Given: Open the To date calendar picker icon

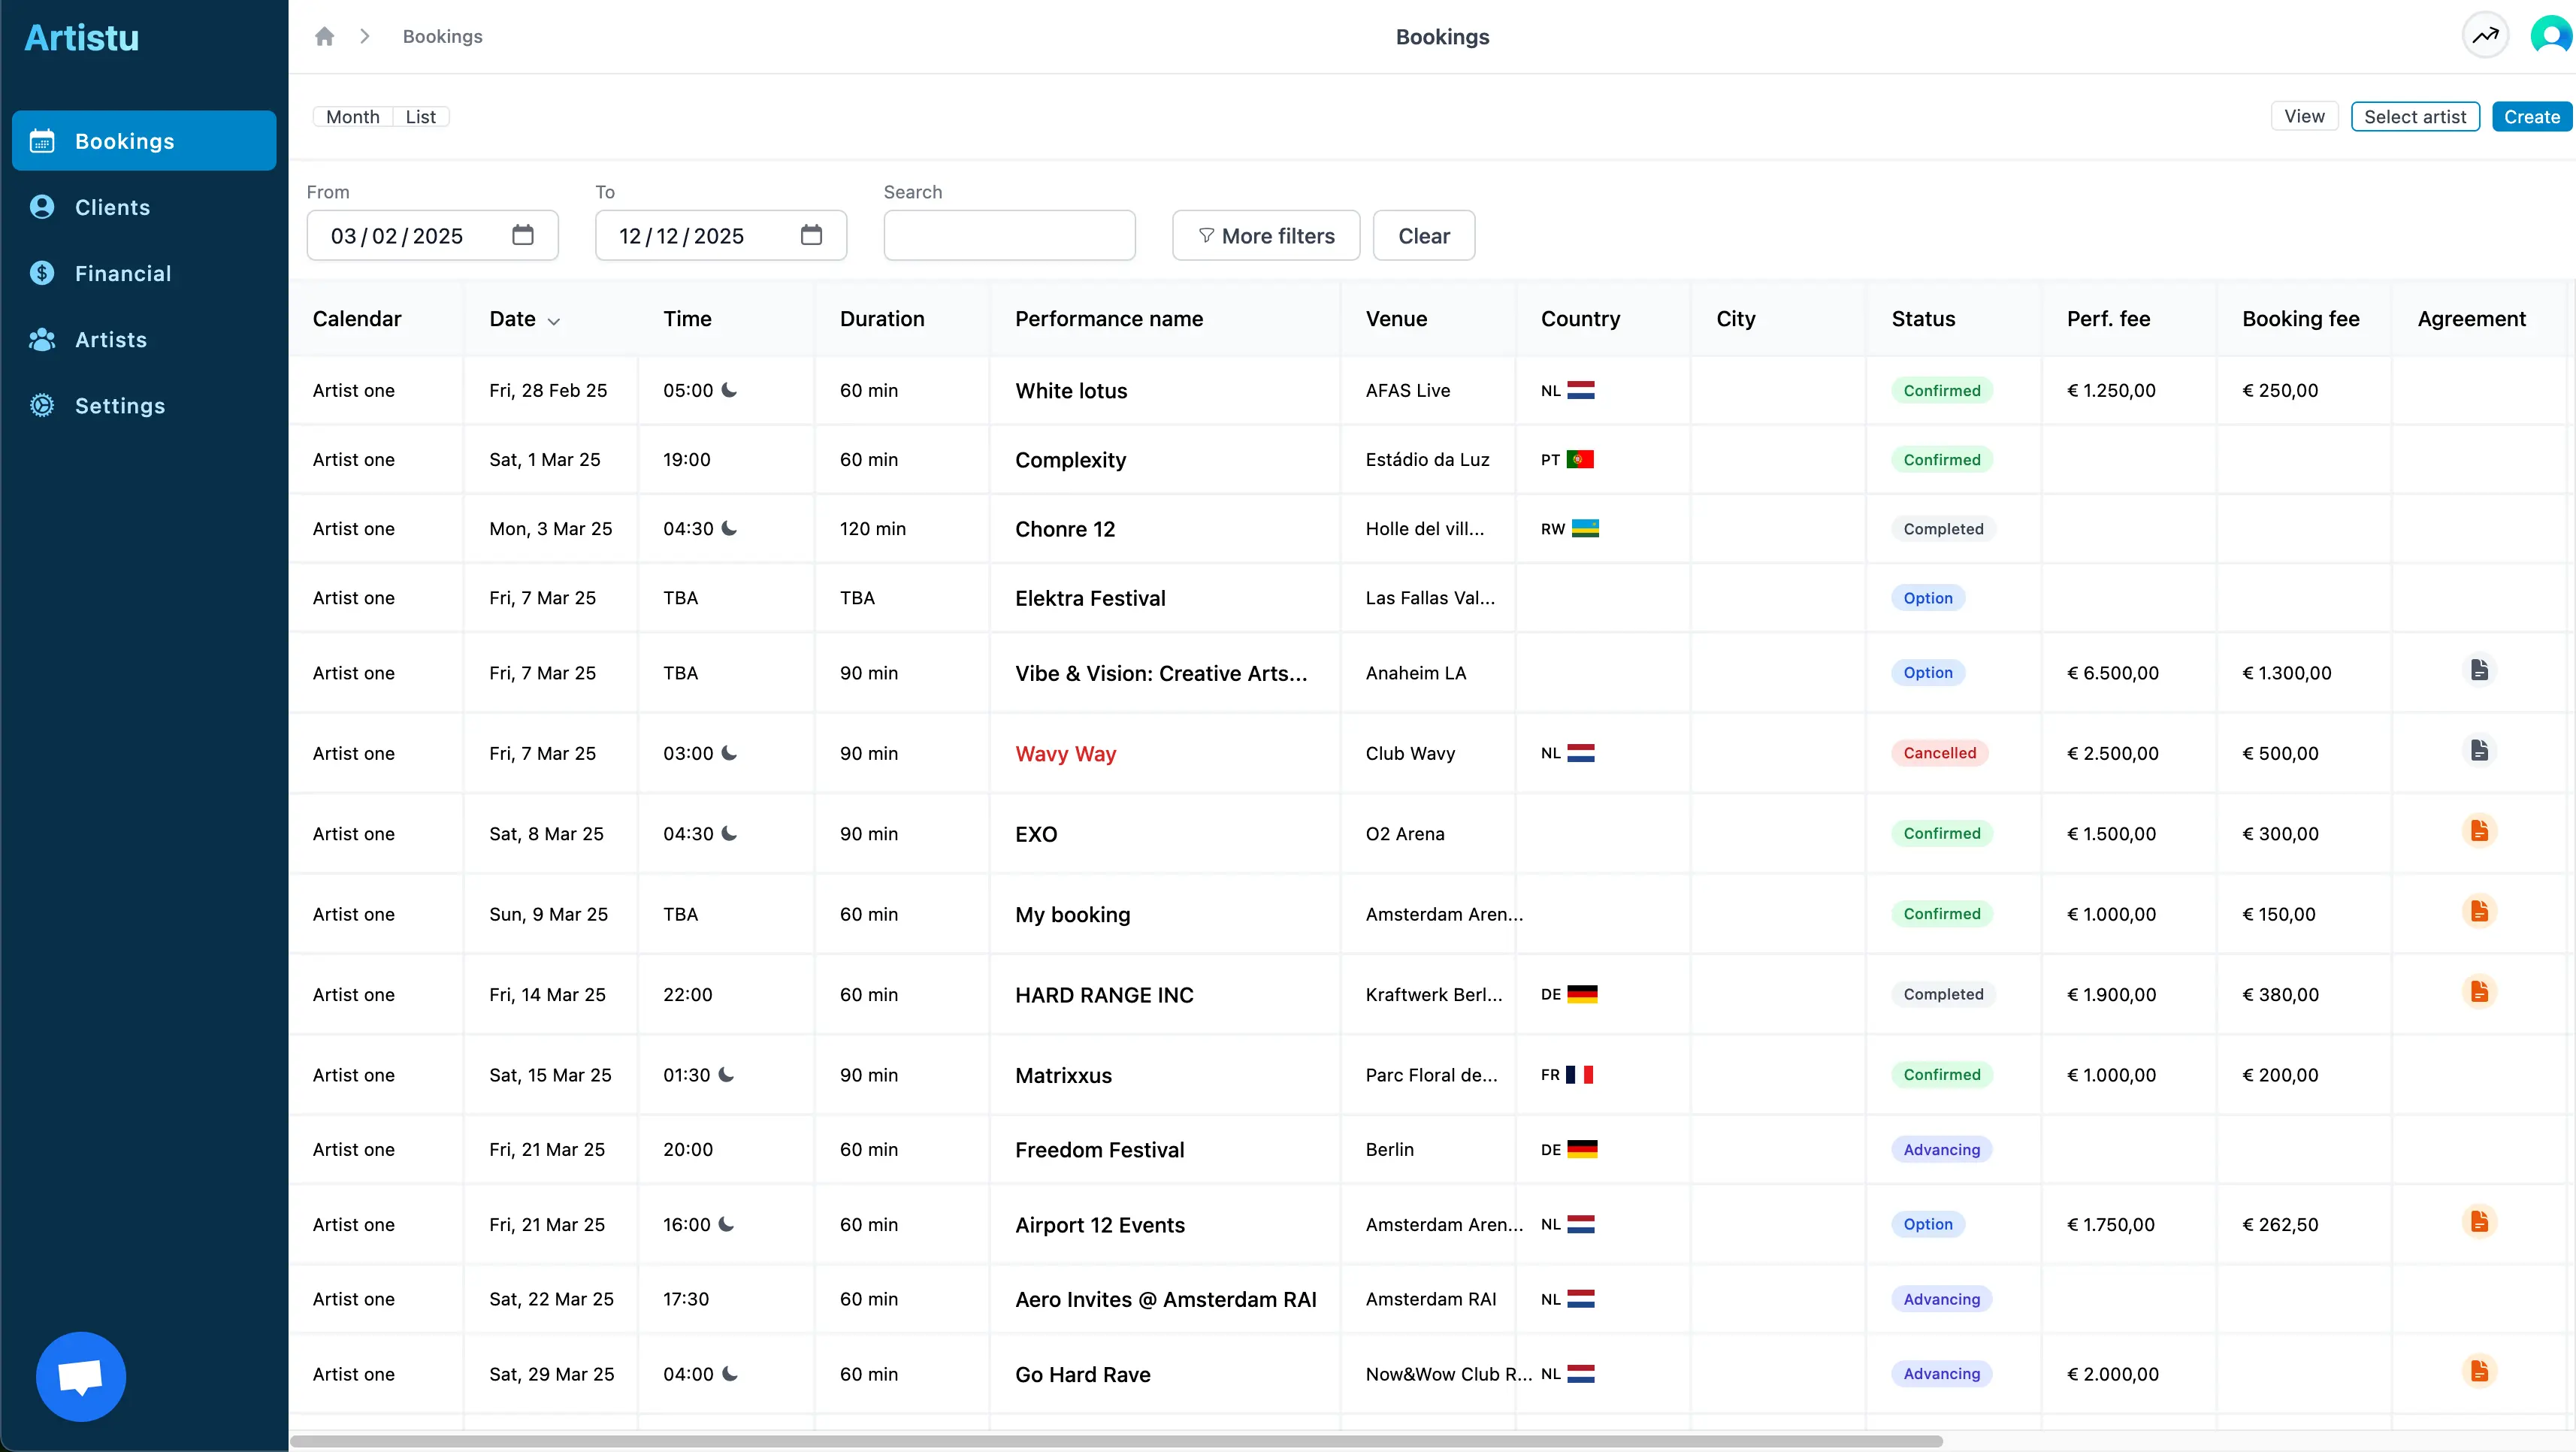Looking at the screenshot, I should 812,235.
